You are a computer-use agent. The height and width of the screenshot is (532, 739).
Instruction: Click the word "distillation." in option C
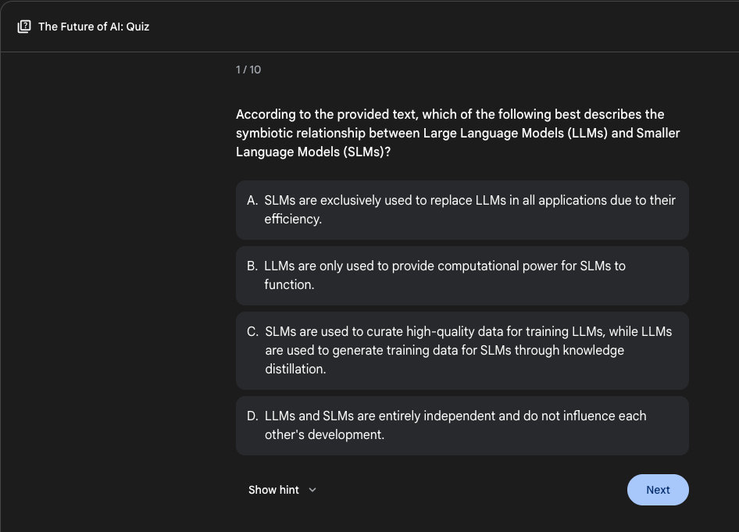pos(295,369)
